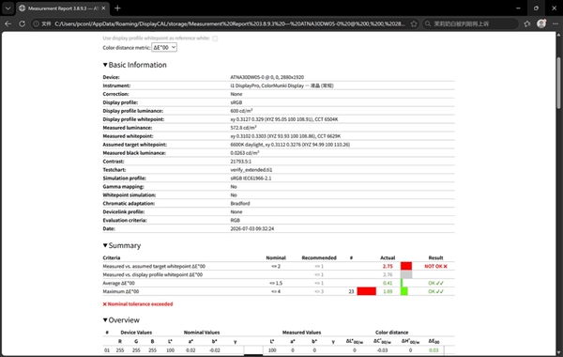
Task: Click the browser search box
Action: tap(470, 23)
